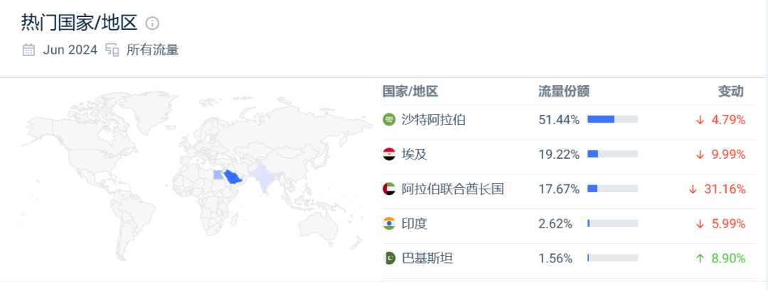Screen dimensions: 768x290
Task: Click the 17.67% traffic share bar
Action: pos(613,189)
